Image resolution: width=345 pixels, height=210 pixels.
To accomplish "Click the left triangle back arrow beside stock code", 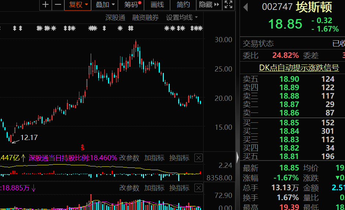I will click(x=245, y=7).
